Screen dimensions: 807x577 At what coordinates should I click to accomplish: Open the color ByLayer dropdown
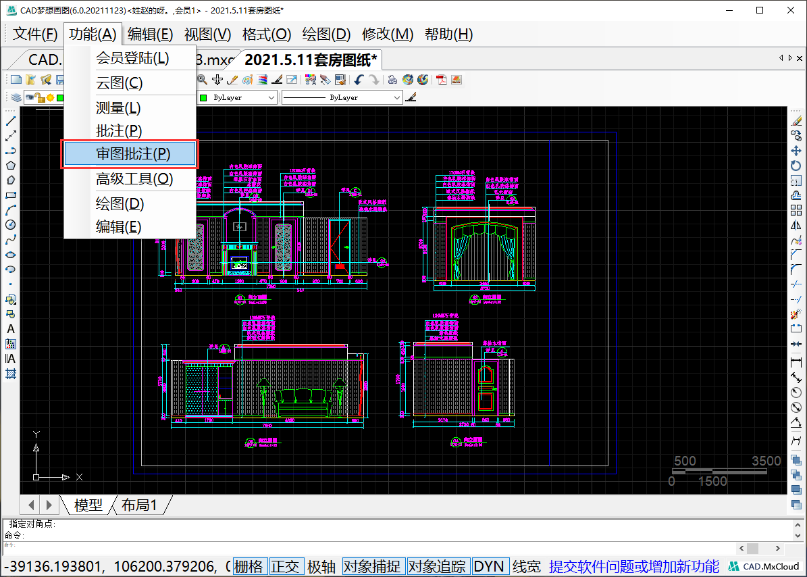237,97
